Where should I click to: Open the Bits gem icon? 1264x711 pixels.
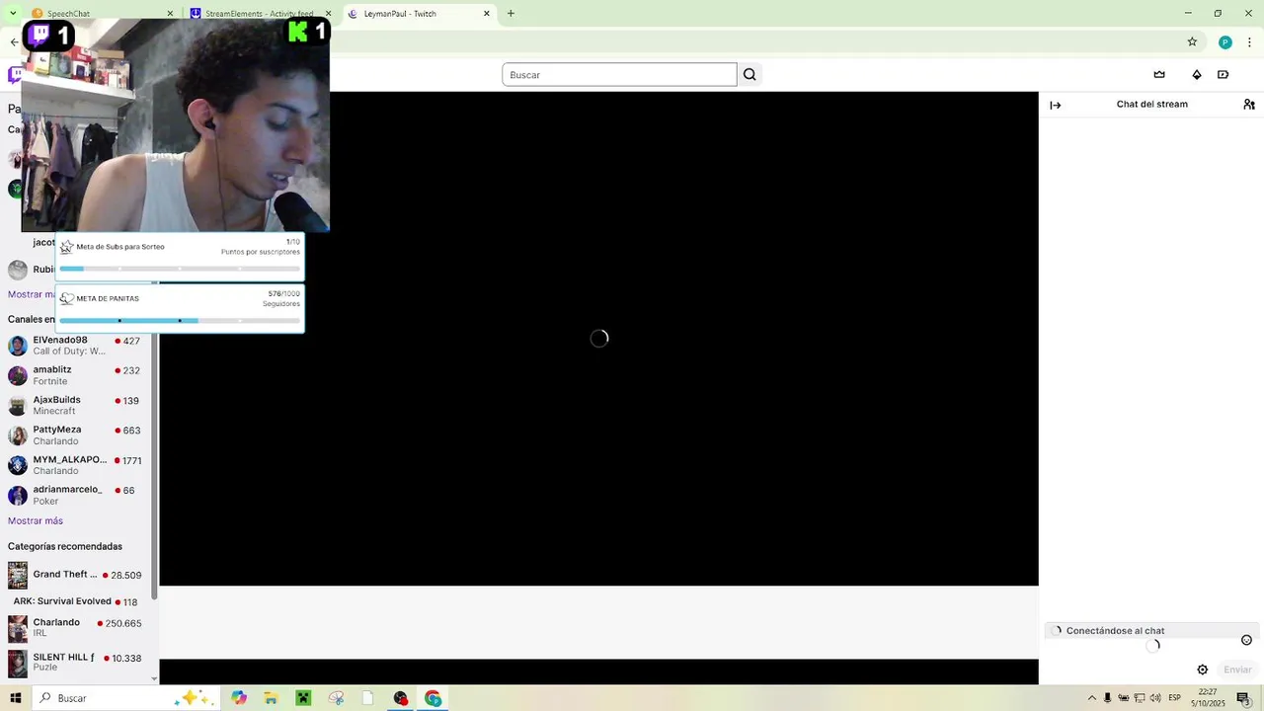[1197, 75]
